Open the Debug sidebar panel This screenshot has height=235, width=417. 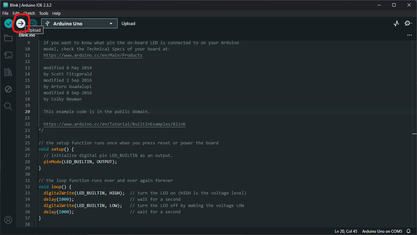8,89
